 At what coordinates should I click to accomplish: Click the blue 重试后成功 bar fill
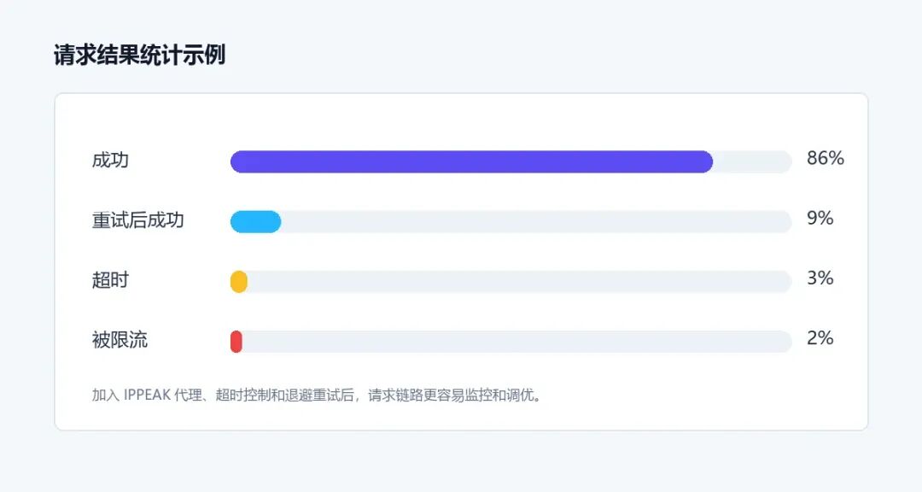click(255, 222)
